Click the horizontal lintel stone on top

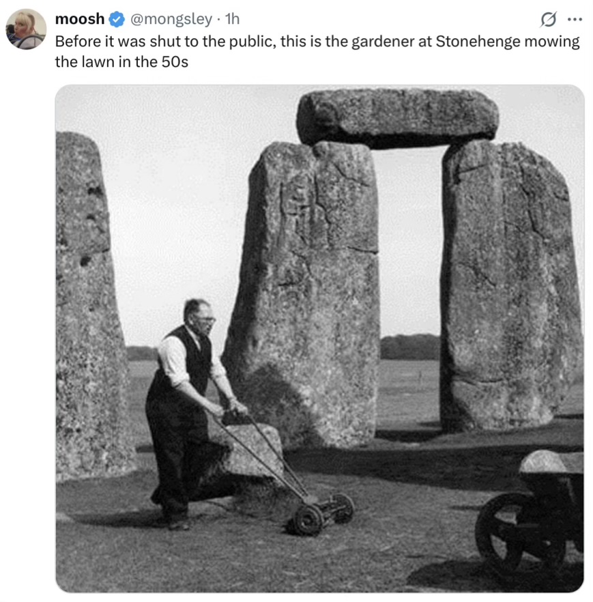pyautogui.click(x=397, y=117)
